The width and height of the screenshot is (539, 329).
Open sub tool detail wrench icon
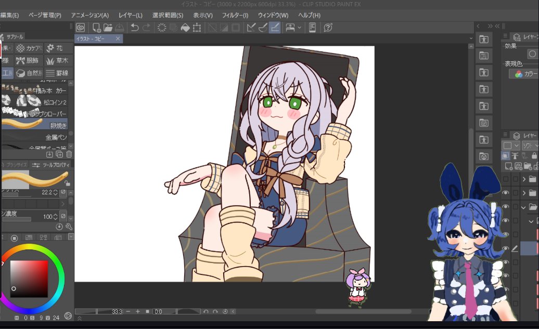coord(69,227)
